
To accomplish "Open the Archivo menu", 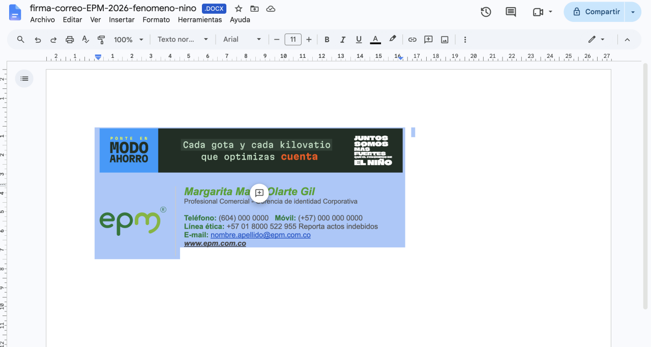I will tap(42, 20).
